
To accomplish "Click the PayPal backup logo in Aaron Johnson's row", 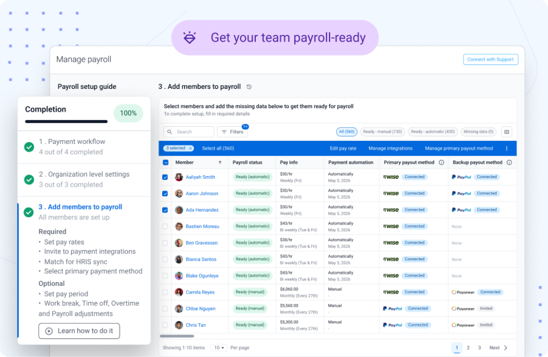I will coord(461,193).
